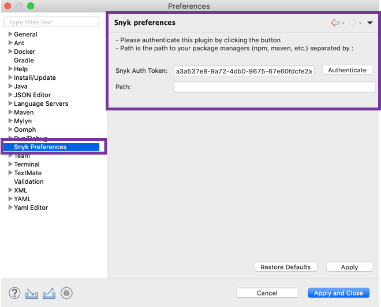Focus the type filter text field

[x=51, y=22]
